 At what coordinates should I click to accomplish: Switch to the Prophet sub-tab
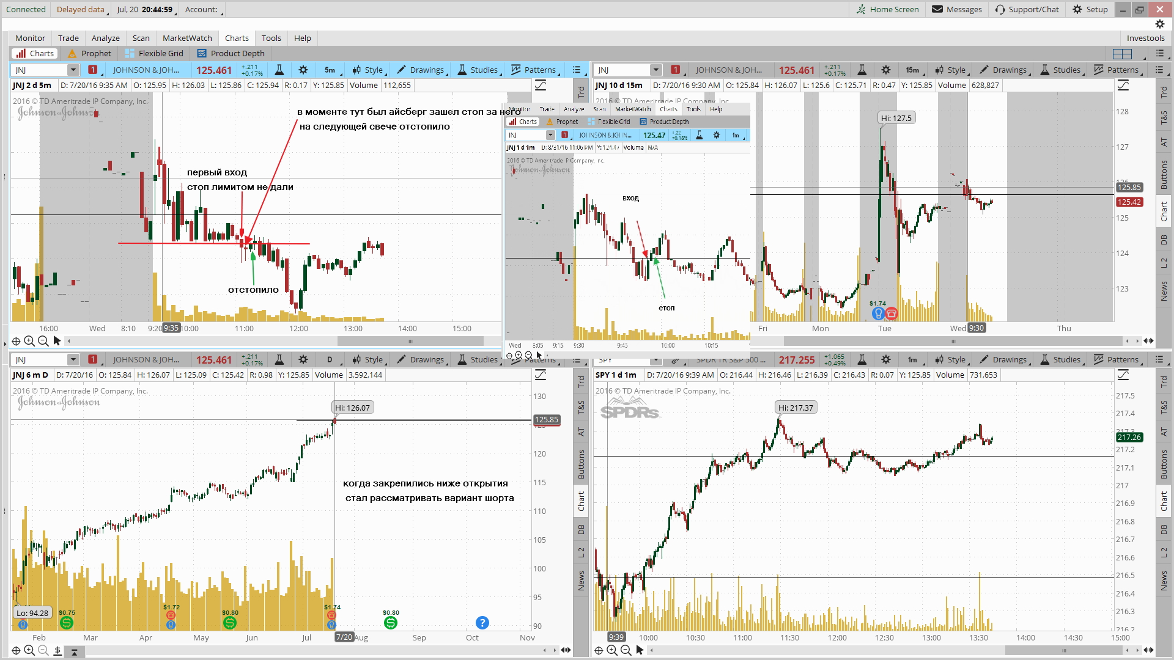(x=89, y=54)
